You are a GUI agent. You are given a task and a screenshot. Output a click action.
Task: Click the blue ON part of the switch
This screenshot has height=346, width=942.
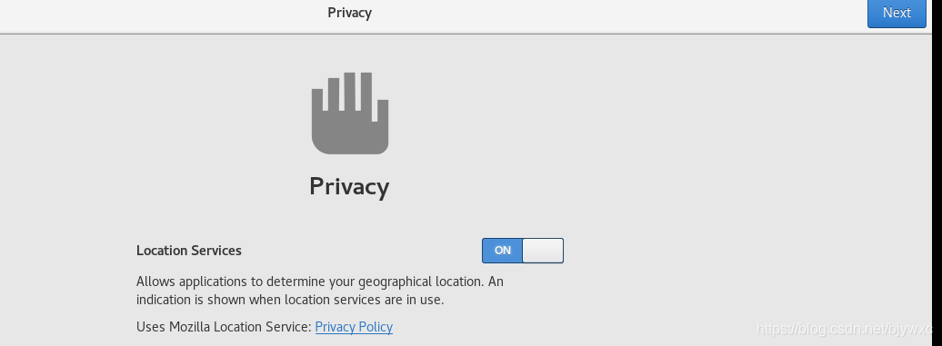pyautogui.click(x=502, y=251)
